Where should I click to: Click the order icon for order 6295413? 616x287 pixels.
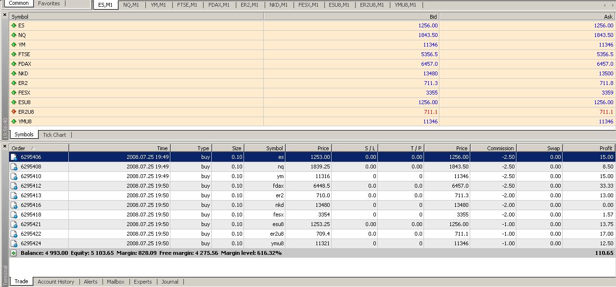(14, 195)
